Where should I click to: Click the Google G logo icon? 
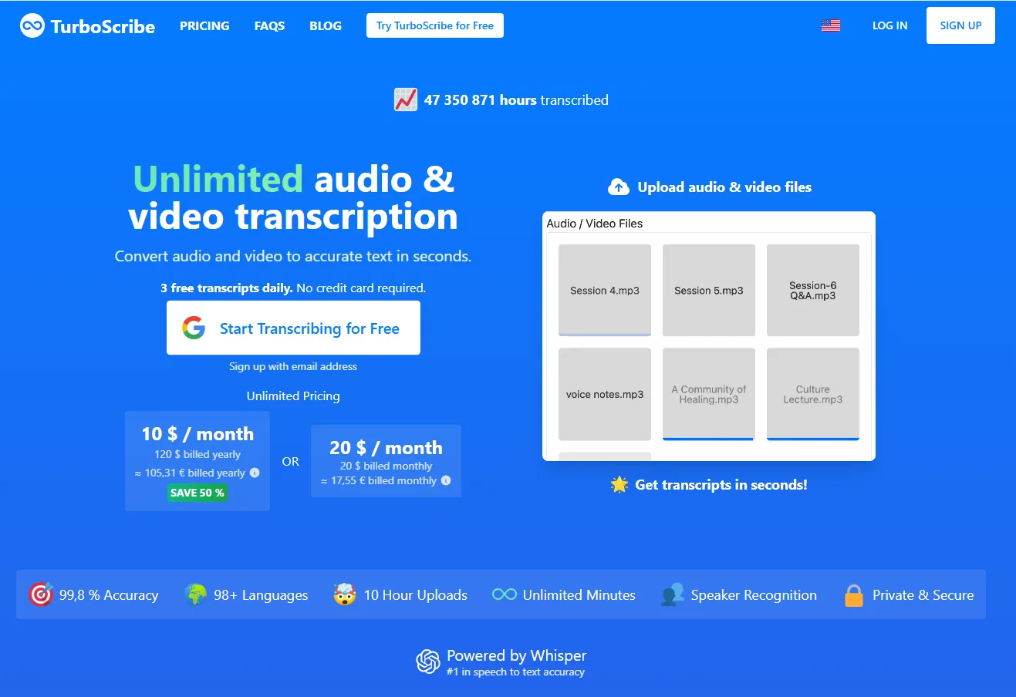tap(194, 328)
